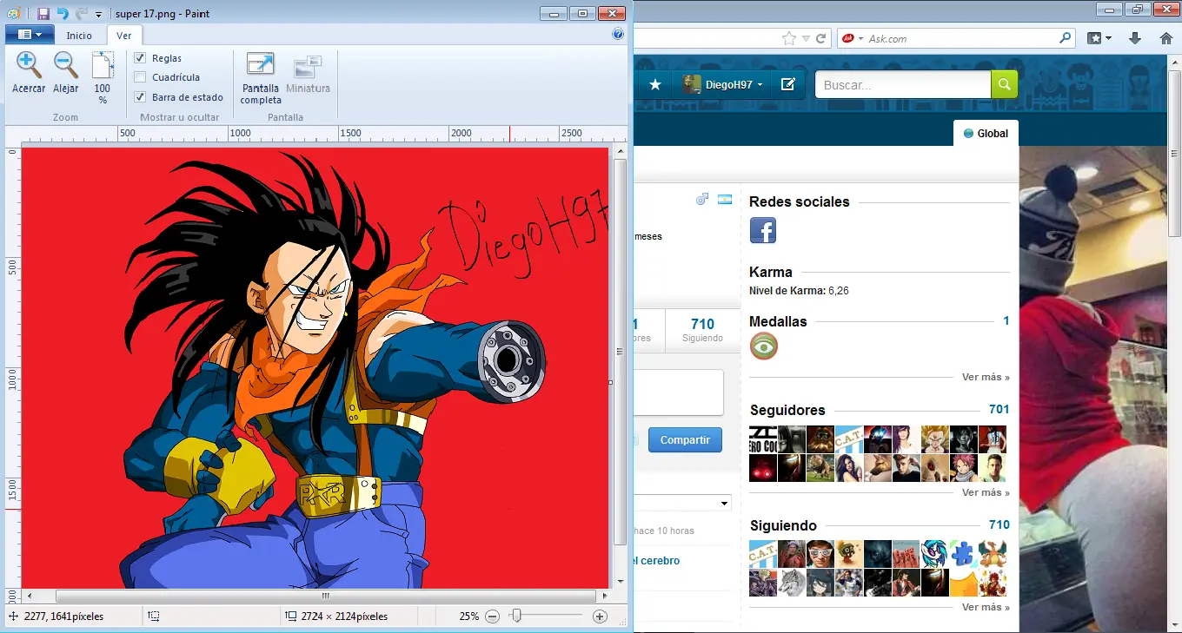
Task: Click the white star icon on site header
Action: tap(655, 85)
